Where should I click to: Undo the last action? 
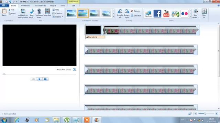click(x=10, y=2)
